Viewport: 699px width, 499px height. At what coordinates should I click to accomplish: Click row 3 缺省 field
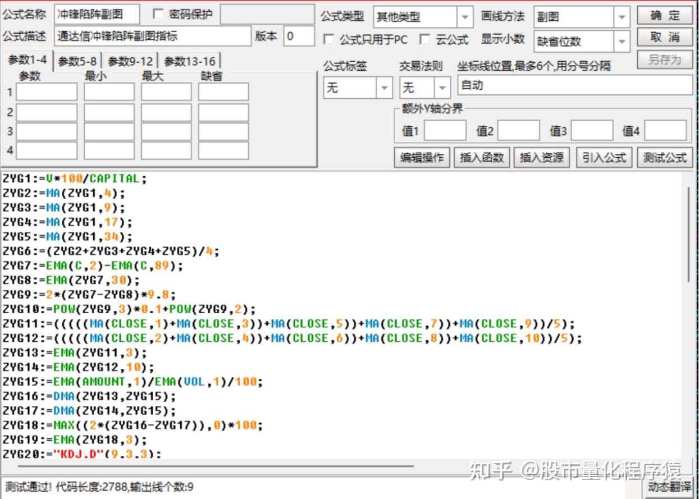[x=223, y=131]
